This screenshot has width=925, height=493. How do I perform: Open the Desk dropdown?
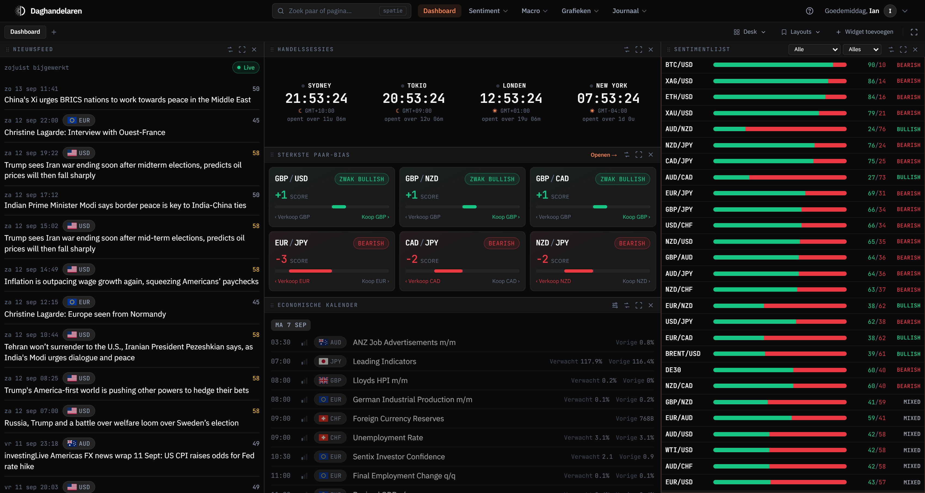pyautogui.click(x=750, y=32)
